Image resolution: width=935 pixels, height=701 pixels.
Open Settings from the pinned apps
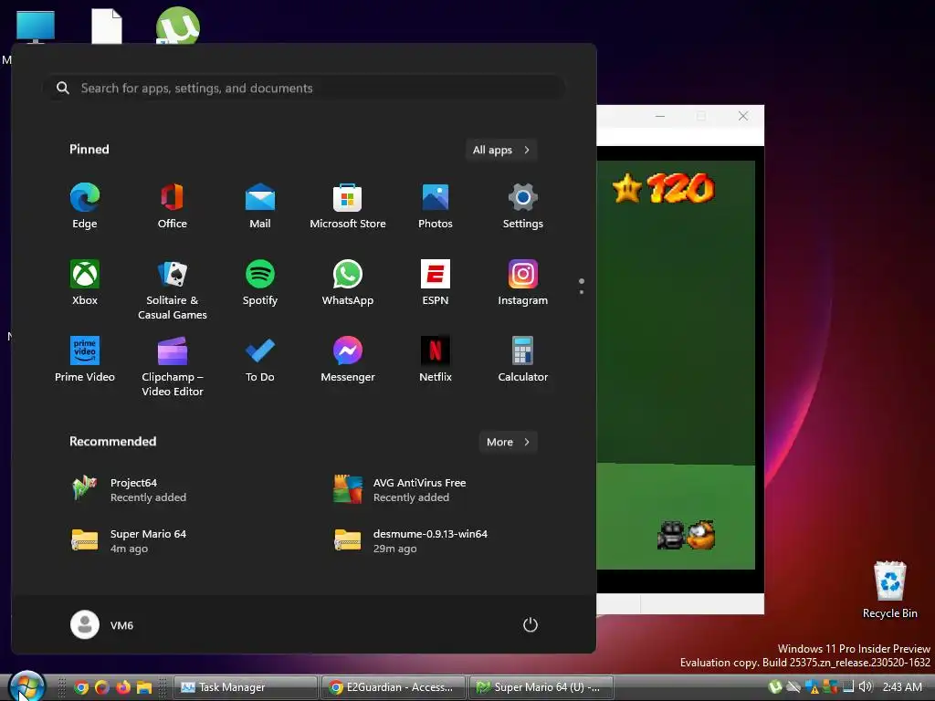point(523,205)
